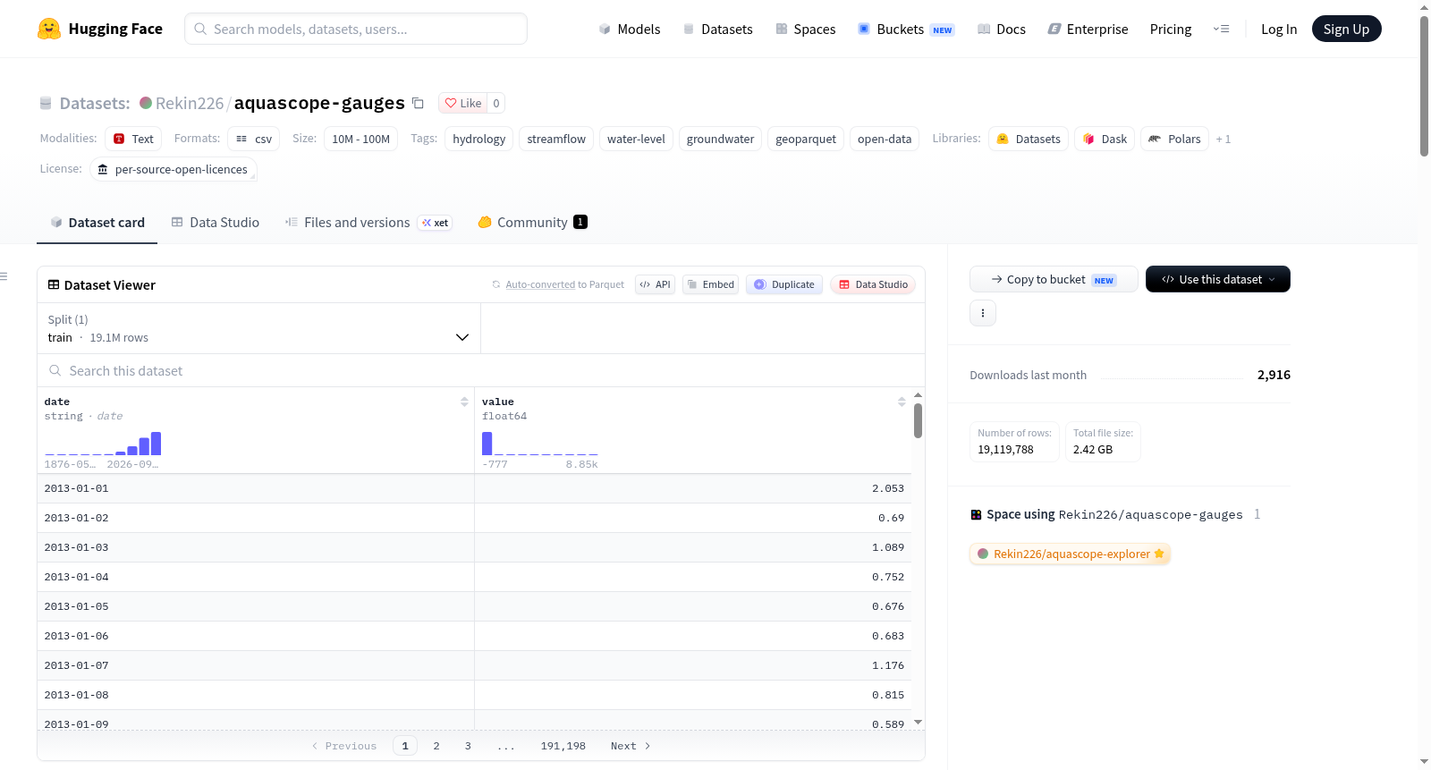Click the Duplicate button
This screenshot has height=770, width=1431.
coord(784,284)
